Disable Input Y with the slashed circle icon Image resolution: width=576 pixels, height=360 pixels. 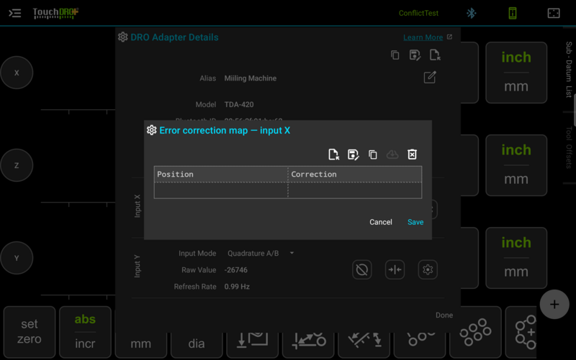tap(362, 269)
